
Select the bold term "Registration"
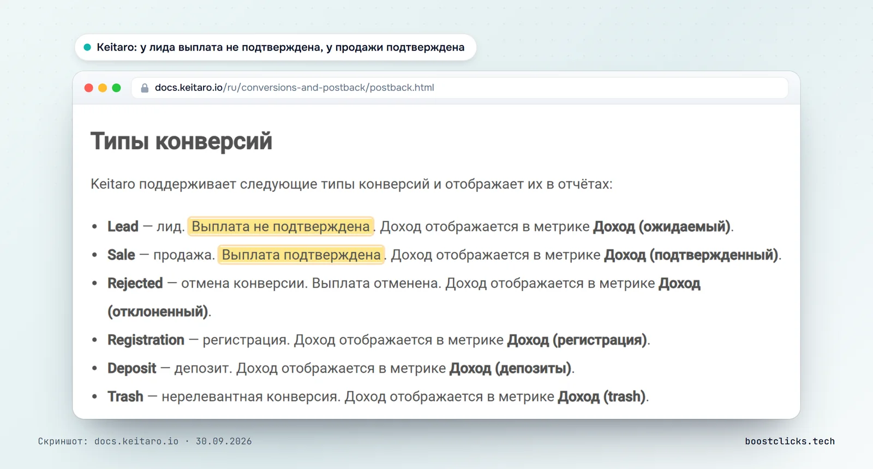[x=146, y=340]
